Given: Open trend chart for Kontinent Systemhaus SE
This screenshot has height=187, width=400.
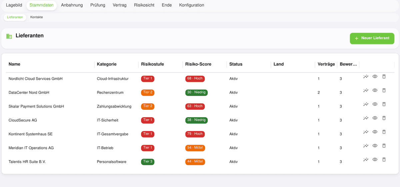Looking at the screenshot, I should (366, 132).
